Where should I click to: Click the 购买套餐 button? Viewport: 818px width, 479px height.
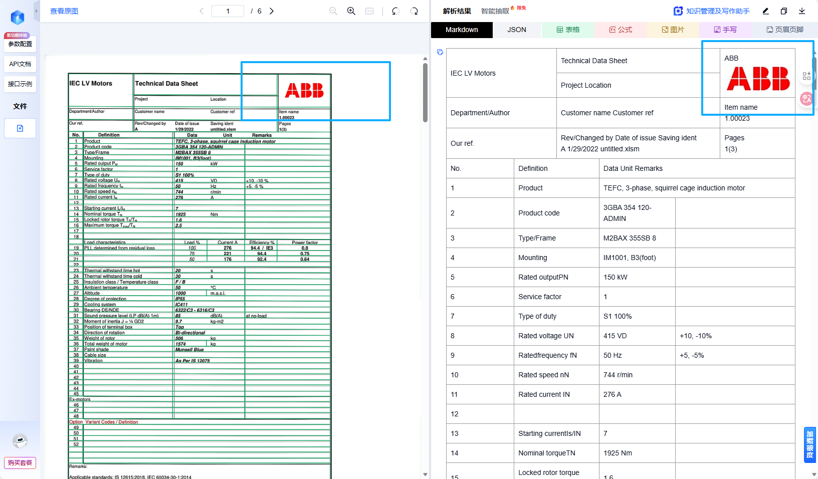[20, 463]
